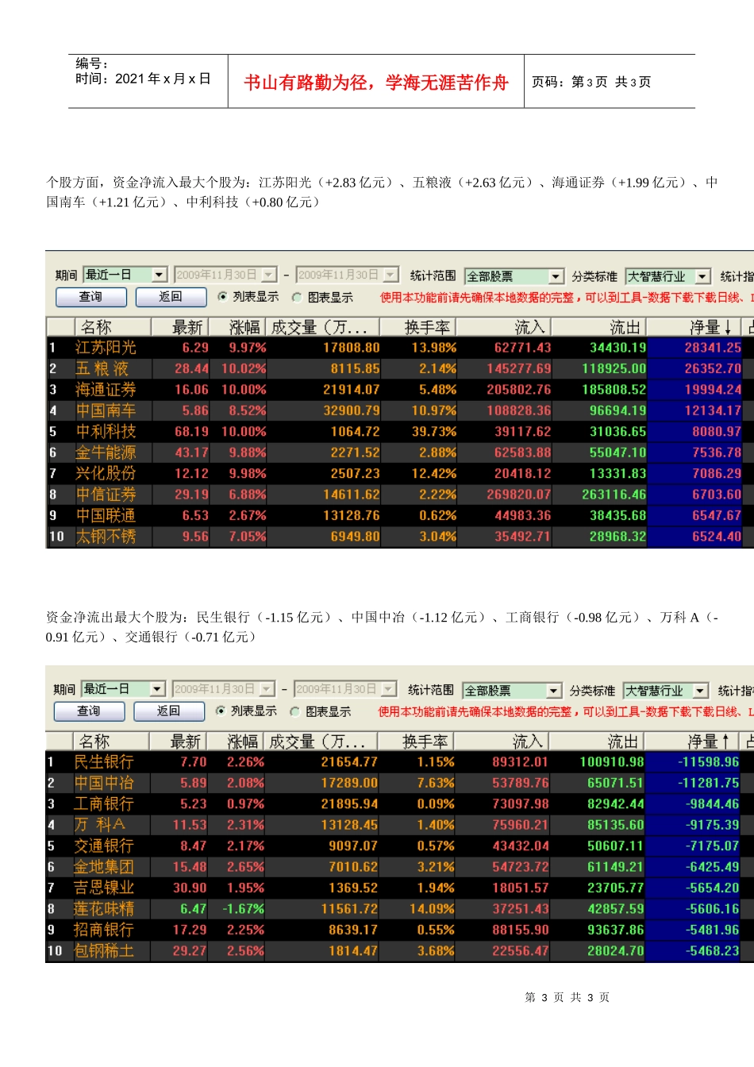The image size is (754, 1067).
Task: Open 全部股票 range dropdown in top panel
Action: coord(556,276)
